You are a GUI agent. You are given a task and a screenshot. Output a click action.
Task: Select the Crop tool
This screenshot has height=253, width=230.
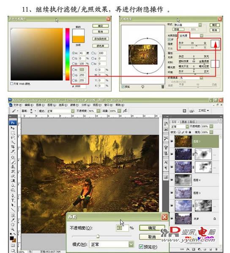tap(13, 147)
